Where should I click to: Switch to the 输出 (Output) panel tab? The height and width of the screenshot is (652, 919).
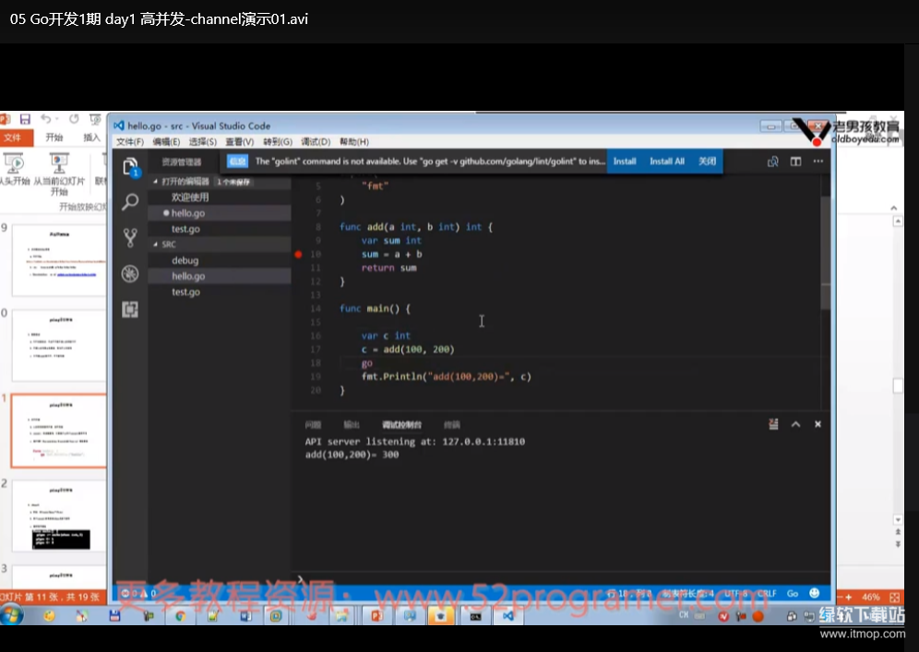(x=352, y=425)
